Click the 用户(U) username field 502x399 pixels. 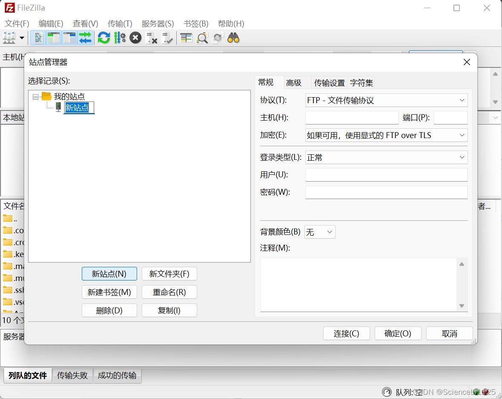[387, 175]
